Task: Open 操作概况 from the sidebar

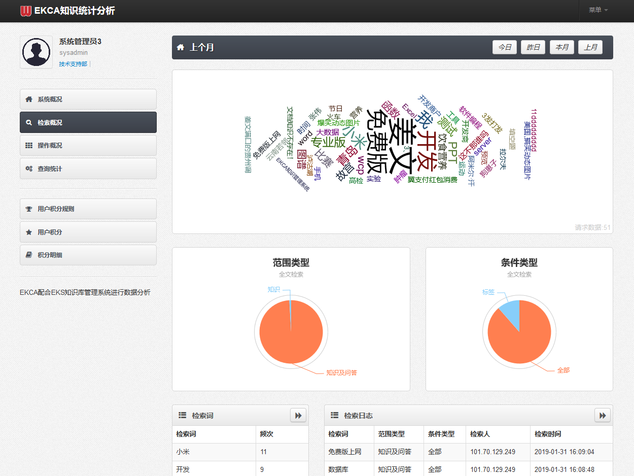Action: tap(88, 146)
